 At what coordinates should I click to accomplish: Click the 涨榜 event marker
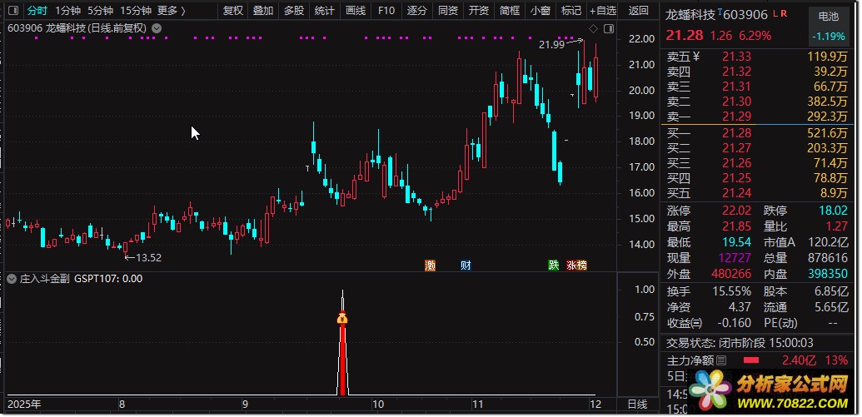pyautogui.click(x=576, y=266)
